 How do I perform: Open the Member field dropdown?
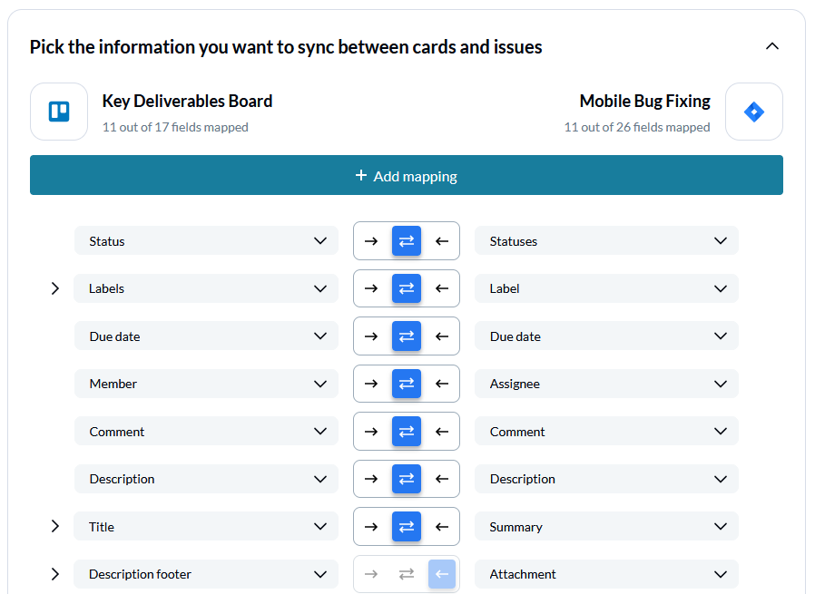click(206, 384)
